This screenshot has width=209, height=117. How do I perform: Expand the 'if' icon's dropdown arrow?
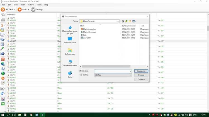tap(5, 89)
